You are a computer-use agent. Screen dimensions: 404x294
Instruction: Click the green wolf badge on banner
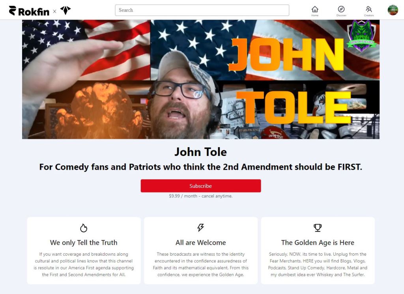[361, 36]
